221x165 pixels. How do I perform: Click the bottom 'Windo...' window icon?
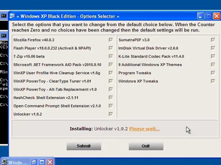(x=4, y=162)
